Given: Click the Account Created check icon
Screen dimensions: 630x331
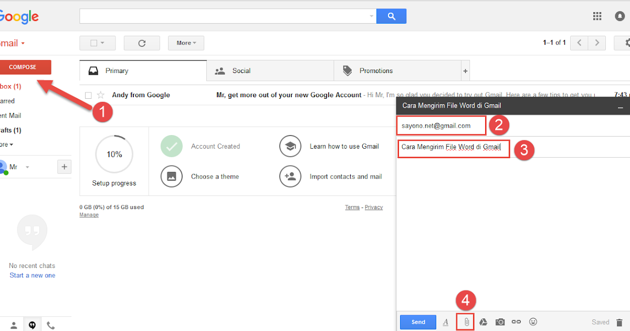Looking at the screenshot, I should click(172, 146).
